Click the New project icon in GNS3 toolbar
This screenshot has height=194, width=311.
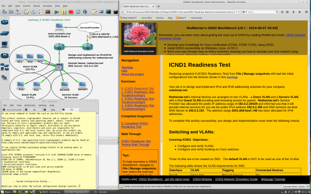(x=5, y=12)
